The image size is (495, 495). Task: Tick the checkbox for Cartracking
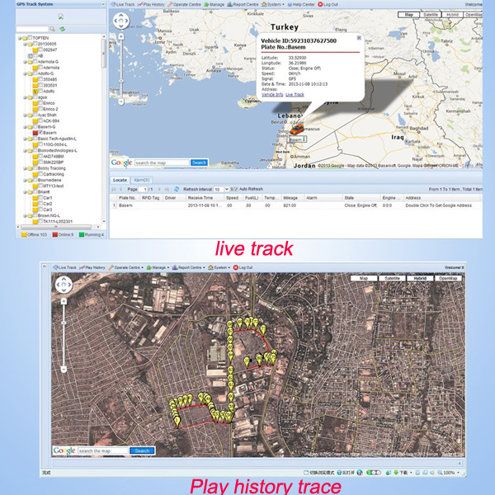pyautogui.click(x=40, y=173)
